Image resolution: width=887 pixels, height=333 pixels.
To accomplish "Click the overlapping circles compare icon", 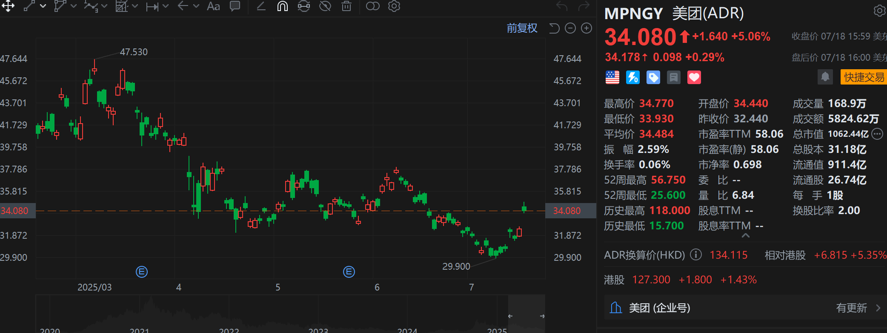I will pyautogui.click(x=373, y=6).
